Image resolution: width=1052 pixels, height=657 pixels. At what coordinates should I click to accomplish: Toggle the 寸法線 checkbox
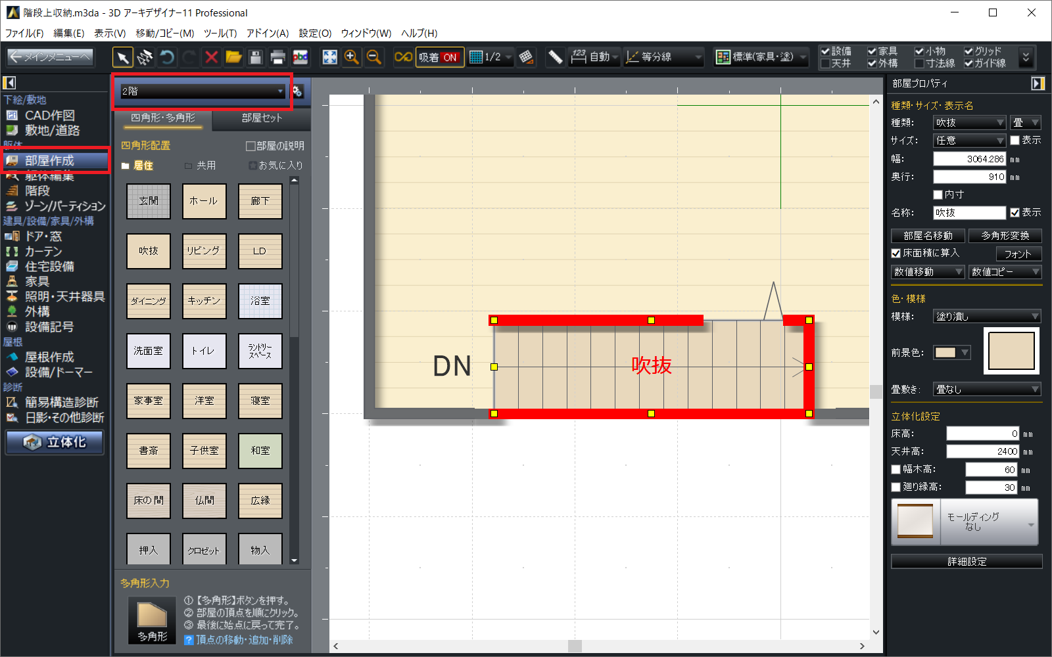[919, 64]
